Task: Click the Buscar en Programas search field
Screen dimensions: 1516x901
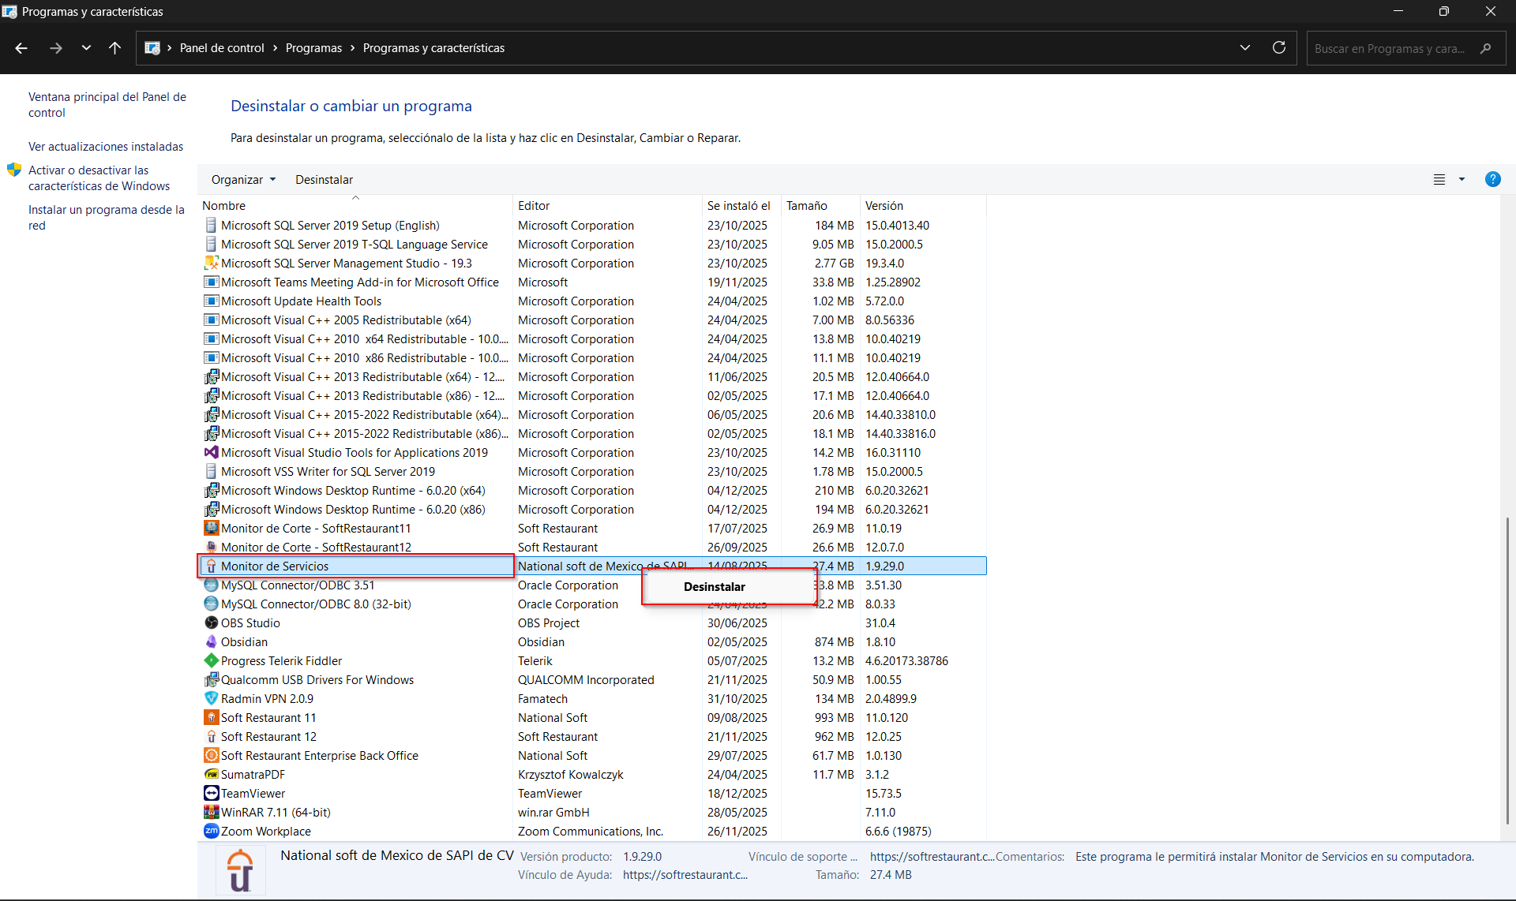Action: pos(1390,48)
